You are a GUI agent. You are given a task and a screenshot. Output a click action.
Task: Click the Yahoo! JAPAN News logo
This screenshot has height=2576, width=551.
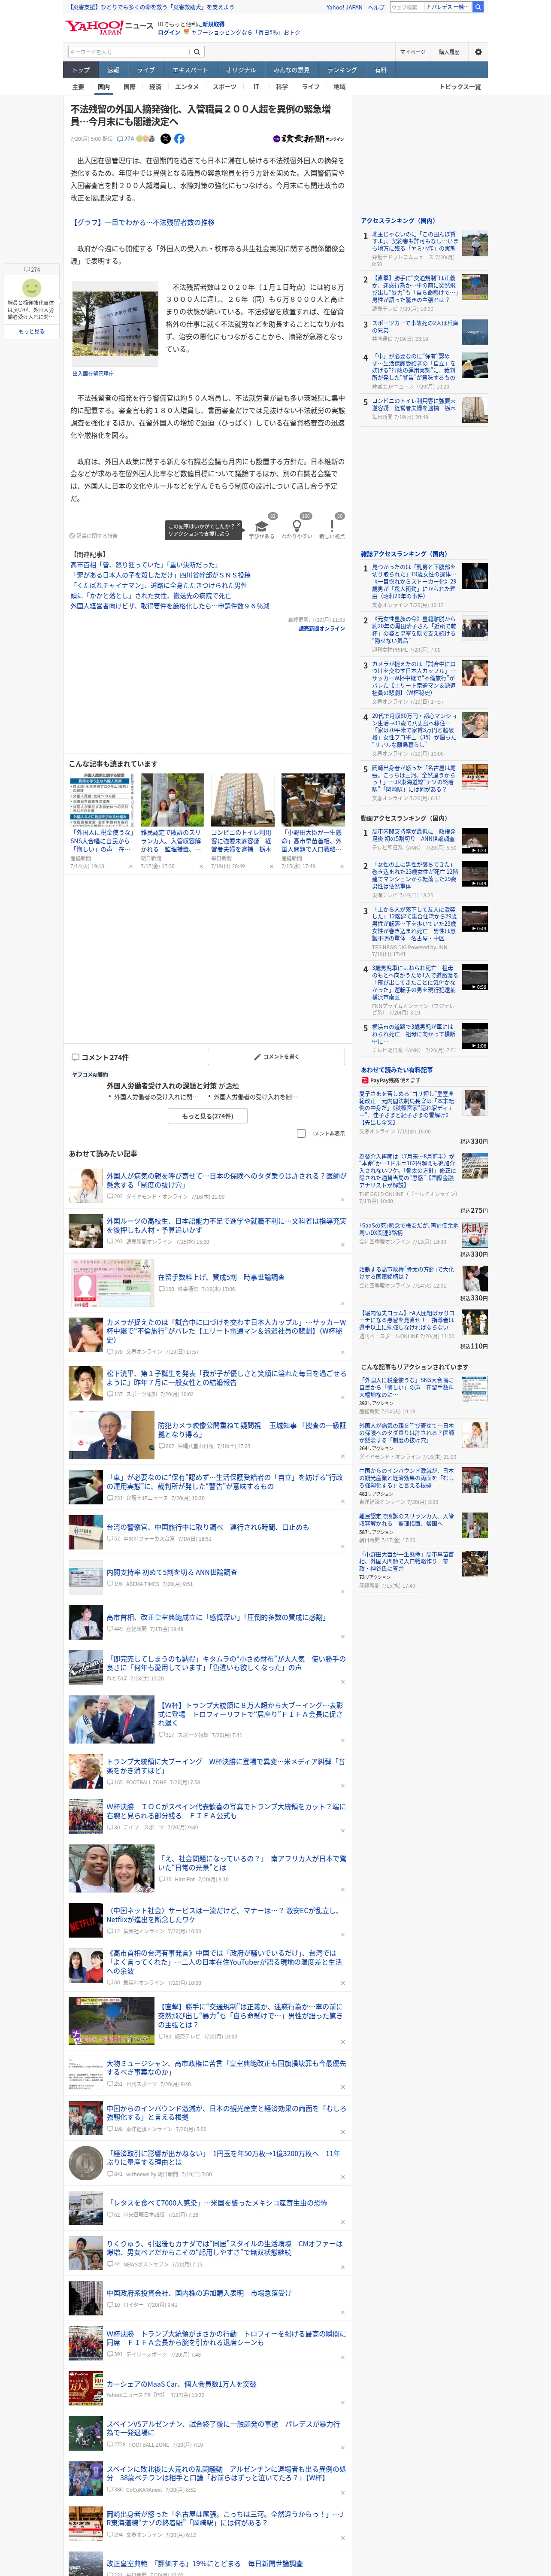pos(109,28)
